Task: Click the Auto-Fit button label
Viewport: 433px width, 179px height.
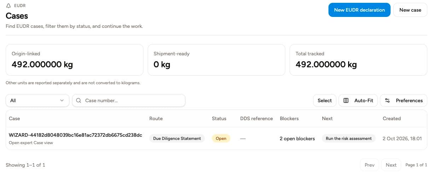Action: coord(364,100)
